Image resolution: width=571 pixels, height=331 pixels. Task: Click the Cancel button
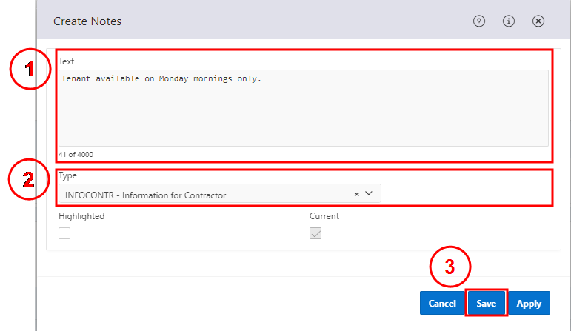pyautogui.click(x=442, y=303)
